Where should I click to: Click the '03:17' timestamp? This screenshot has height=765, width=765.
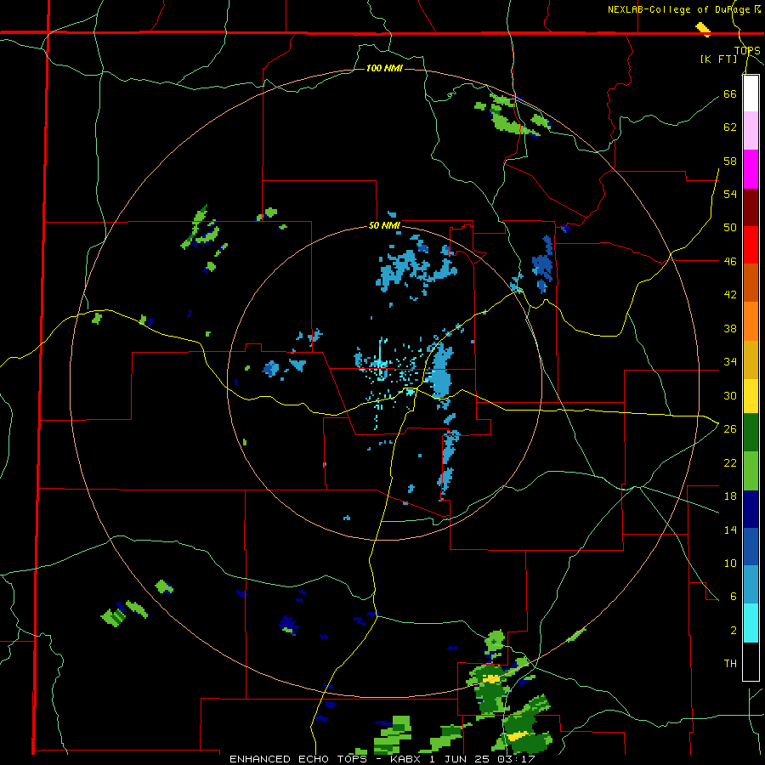click(x=516, y=759)
